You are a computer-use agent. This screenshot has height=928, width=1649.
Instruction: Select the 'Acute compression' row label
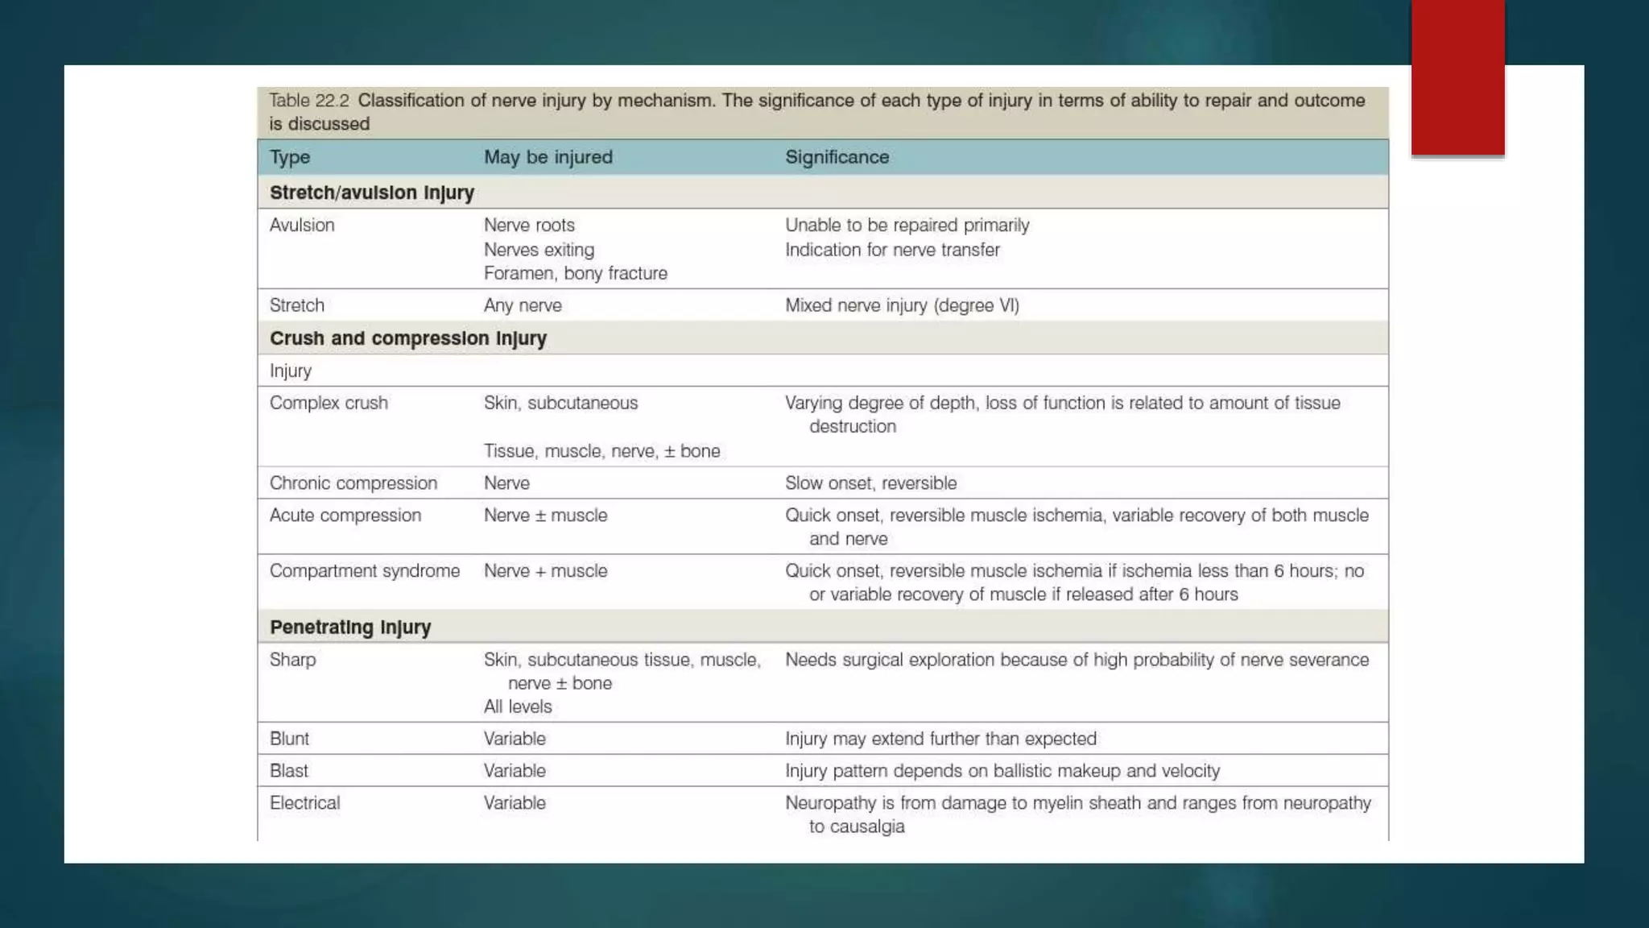(345, 516)
